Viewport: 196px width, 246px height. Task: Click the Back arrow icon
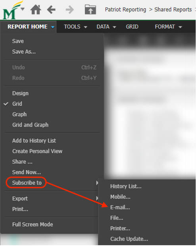tap(51, 10)
